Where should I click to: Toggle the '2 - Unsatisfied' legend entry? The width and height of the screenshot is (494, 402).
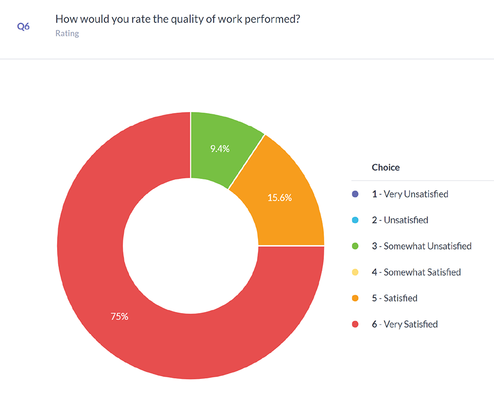[400, 220]
